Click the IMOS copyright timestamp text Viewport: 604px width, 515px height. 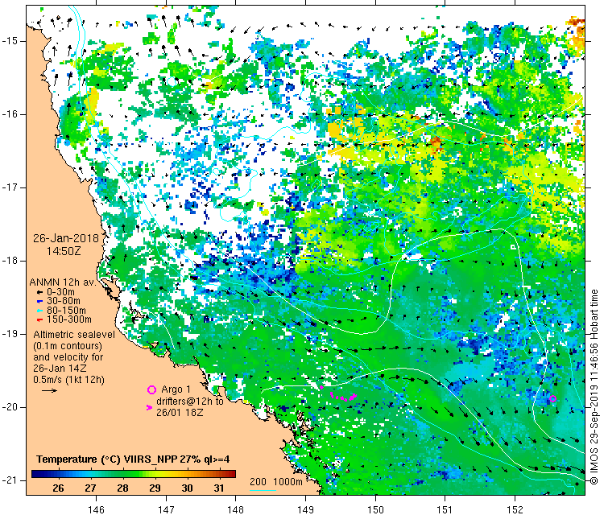point(594,387)
